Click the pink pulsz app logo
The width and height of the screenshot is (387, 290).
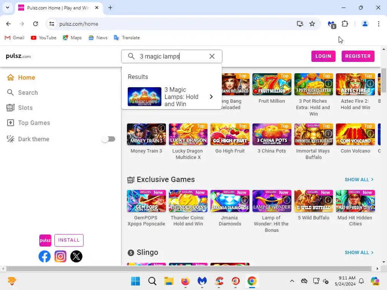click(45, 241)
